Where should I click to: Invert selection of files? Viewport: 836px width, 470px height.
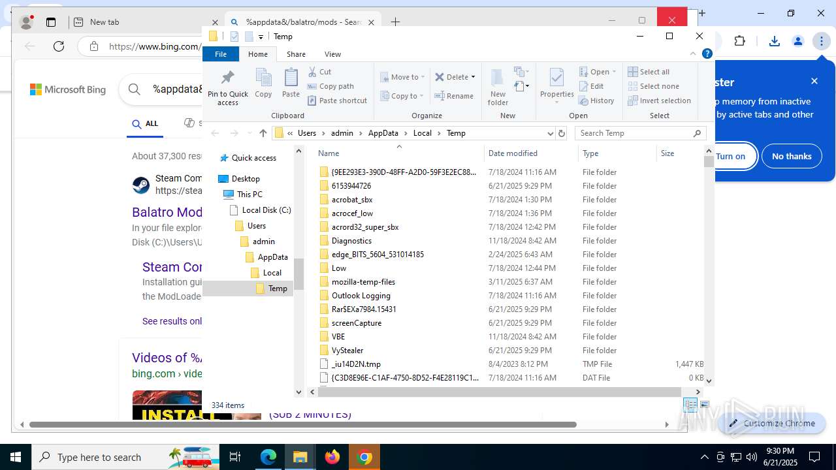point(659,101)
